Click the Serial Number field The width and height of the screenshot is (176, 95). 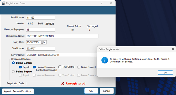40,18
